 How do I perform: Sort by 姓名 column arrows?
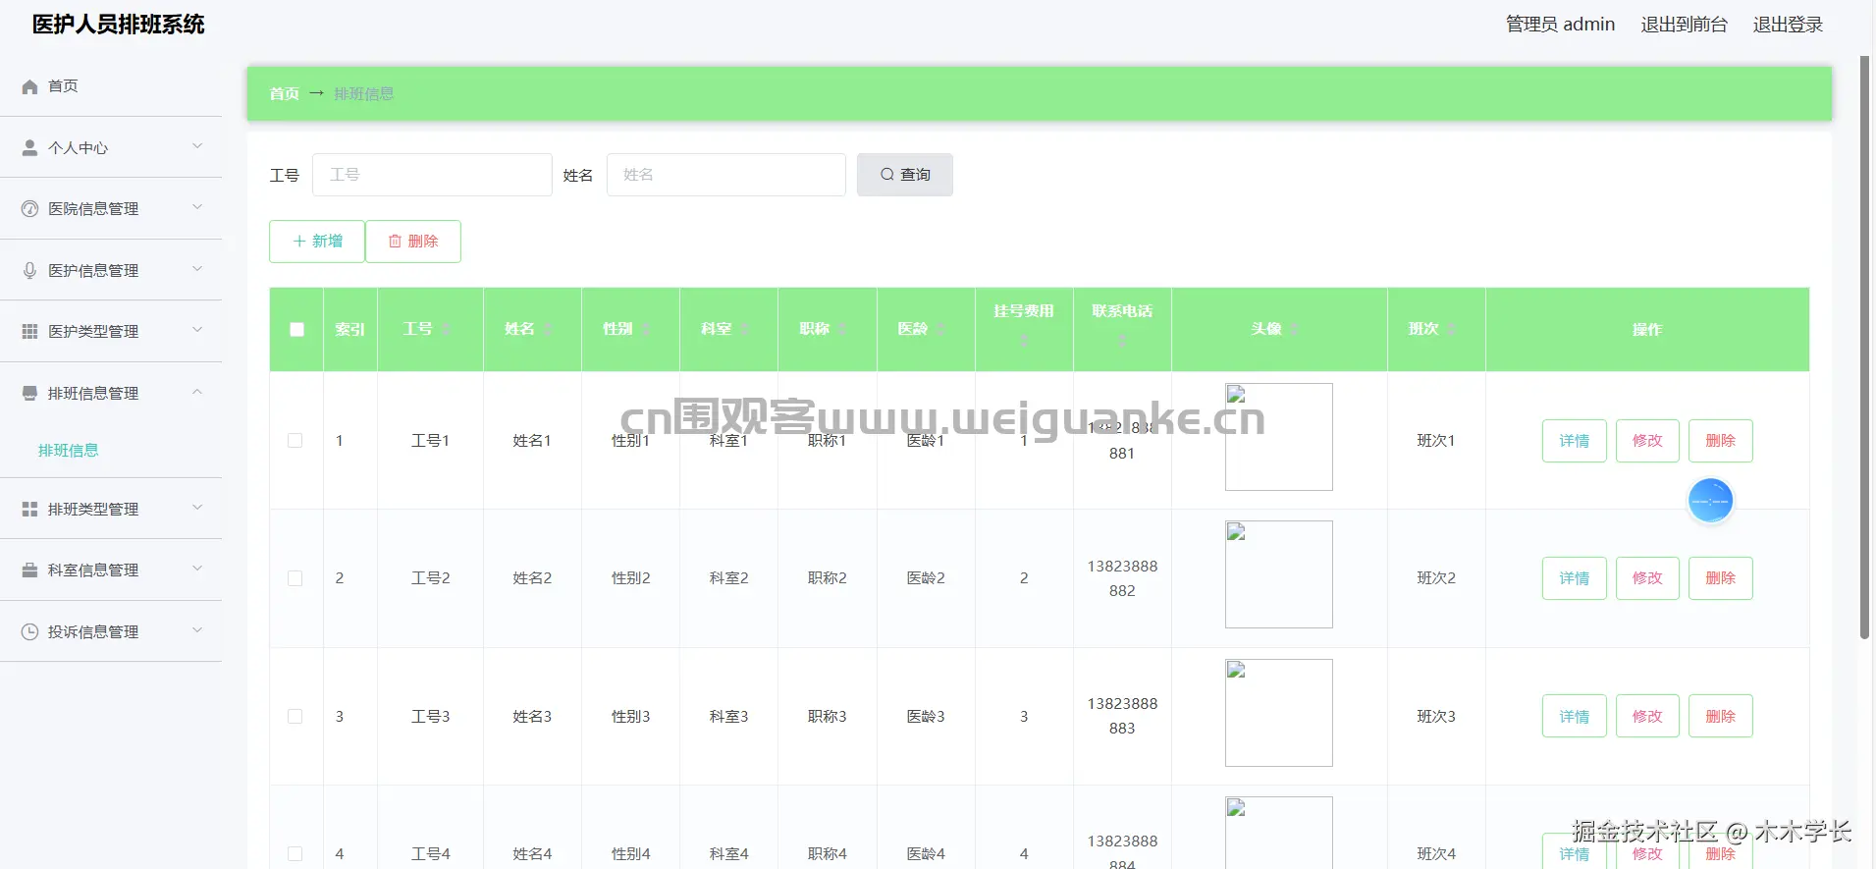[548, 329]
